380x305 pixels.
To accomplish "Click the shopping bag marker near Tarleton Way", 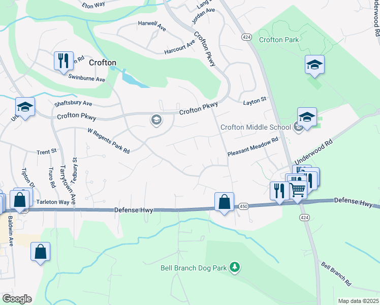I will [20, 200].
